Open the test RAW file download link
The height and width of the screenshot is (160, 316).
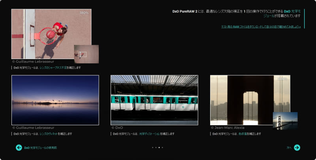click(x=261, y=27)
